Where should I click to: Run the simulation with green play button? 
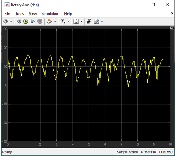26,21
